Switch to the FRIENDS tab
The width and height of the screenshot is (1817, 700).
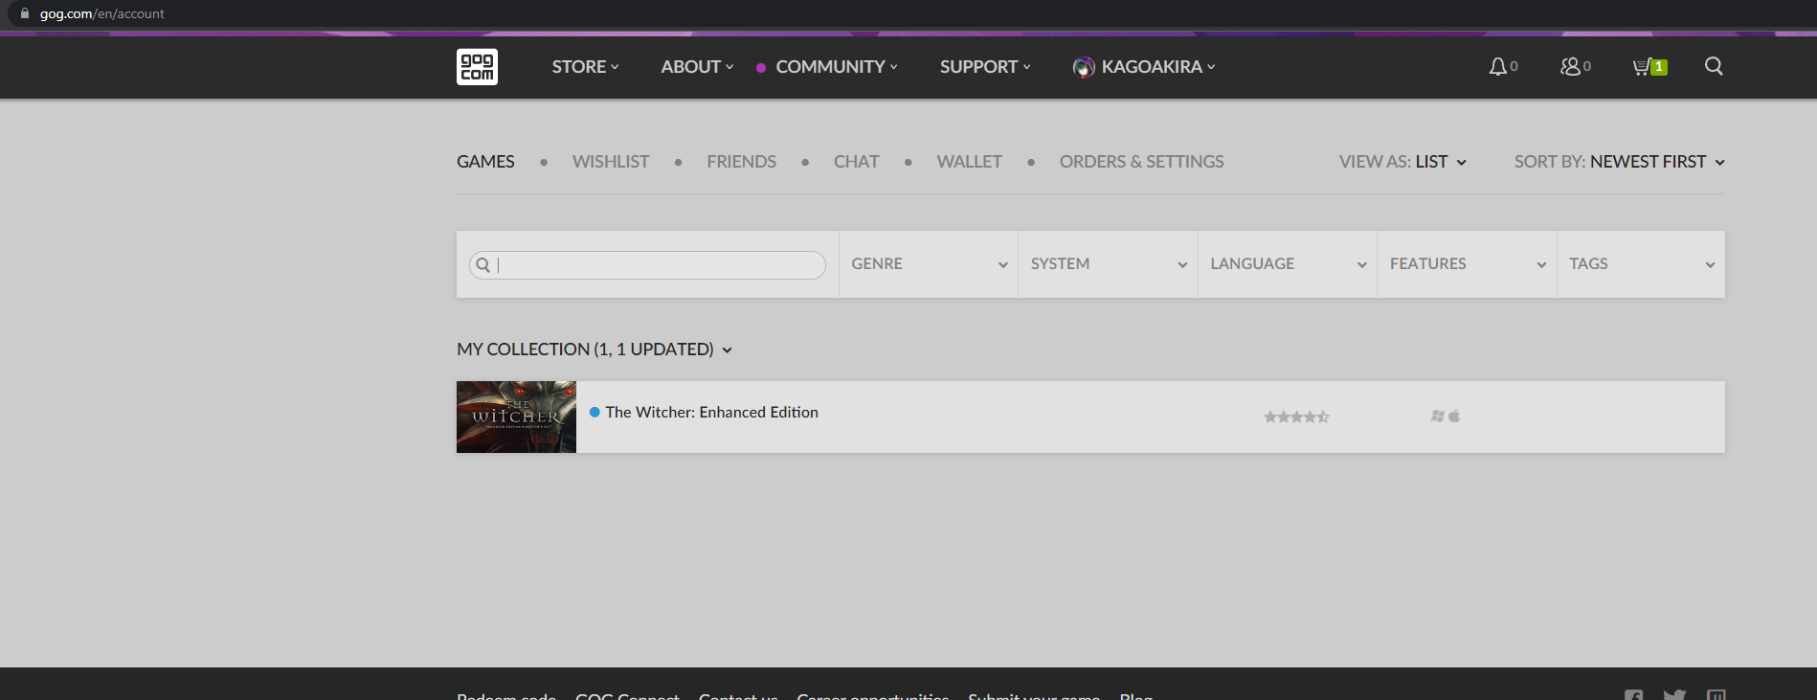pos(741,162)
